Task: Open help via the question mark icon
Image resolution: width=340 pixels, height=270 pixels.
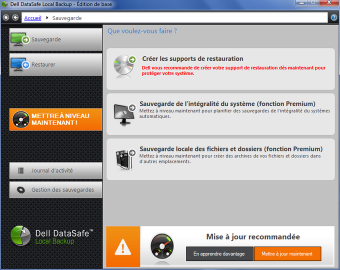Action: click(334, 17)
